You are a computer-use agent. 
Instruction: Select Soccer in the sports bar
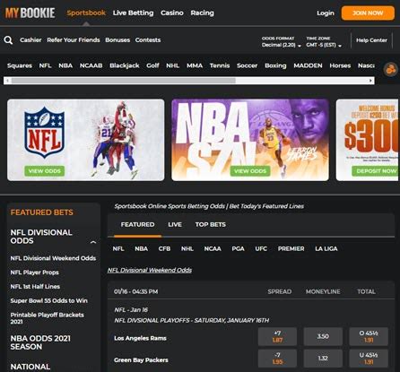point(247,65)
